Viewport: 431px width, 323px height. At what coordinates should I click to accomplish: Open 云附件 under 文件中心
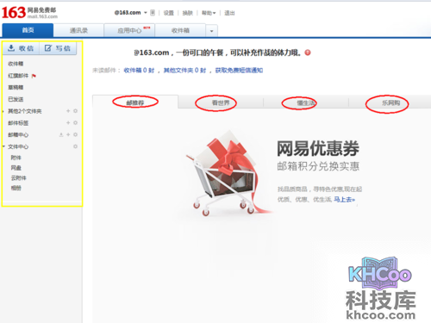(x=19, y=178)
